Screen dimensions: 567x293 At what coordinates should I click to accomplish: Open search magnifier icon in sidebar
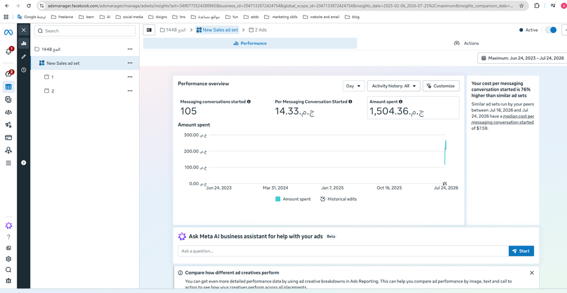[x=9, y=270]
